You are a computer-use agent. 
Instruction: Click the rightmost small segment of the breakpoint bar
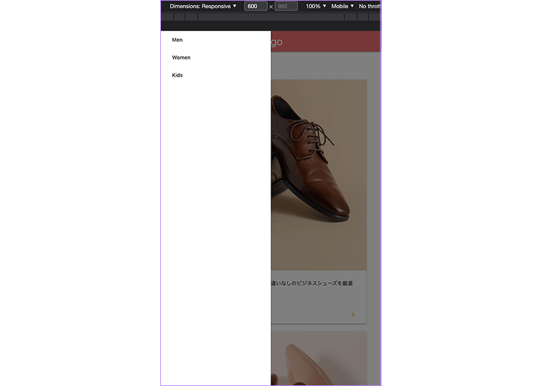375,17
